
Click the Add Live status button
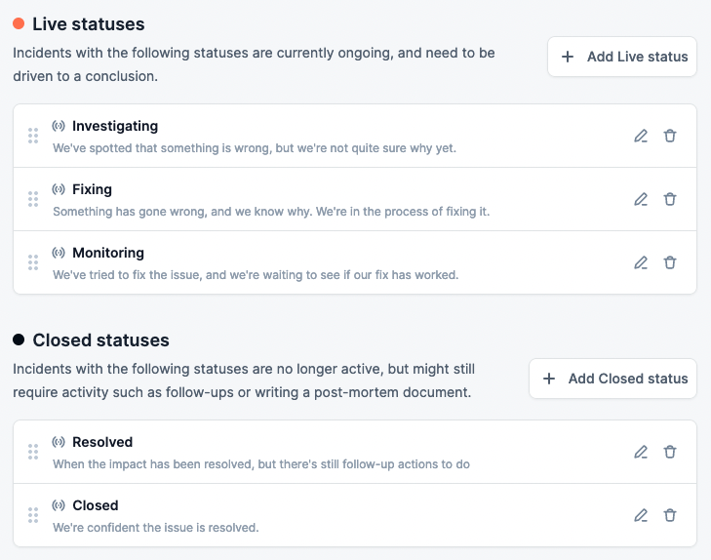622,57
